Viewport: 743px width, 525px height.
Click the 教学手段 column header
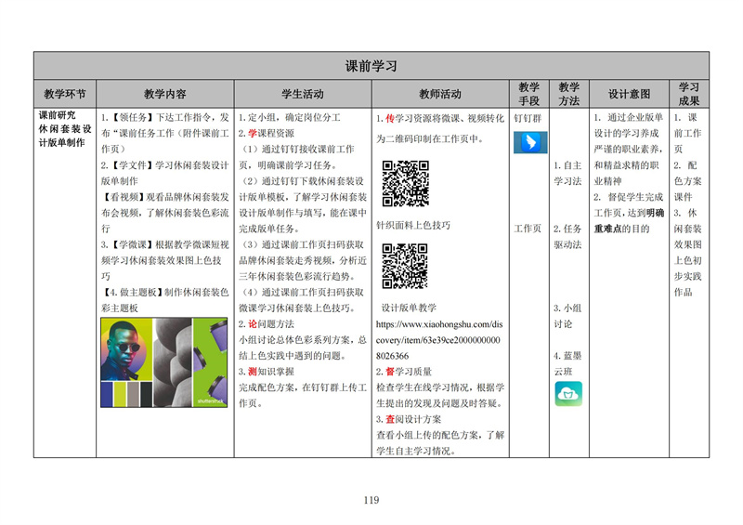pos(528,94)
